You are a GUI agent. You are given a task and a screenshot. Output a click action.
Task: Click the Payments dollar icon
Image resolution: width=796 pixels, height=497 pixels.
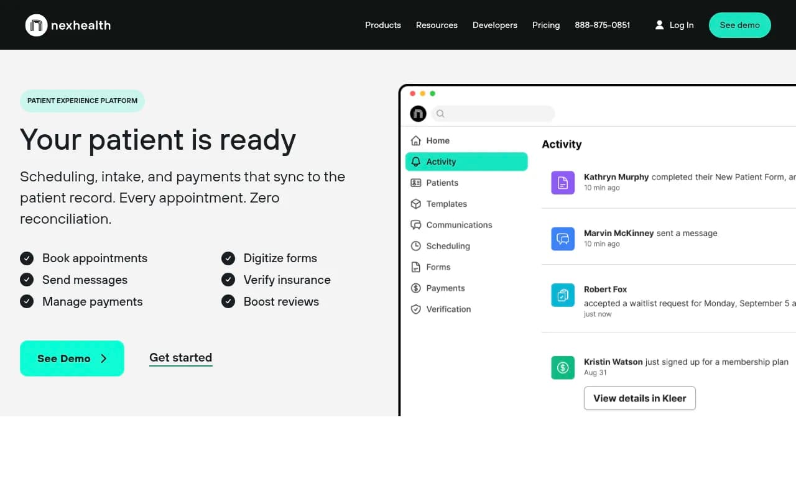(x=416, y=288)
